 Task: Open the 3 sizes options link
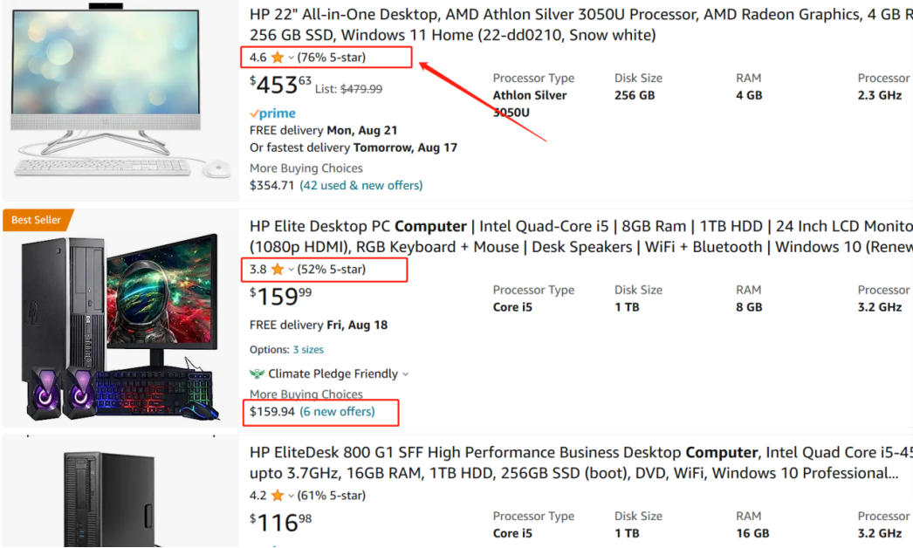click(308, 349)
